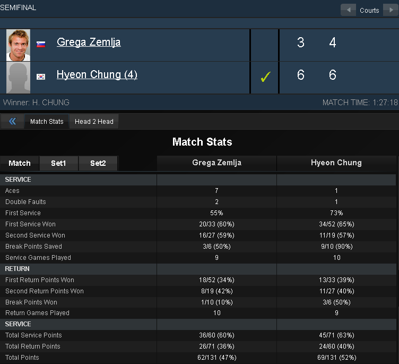Click the Grega Zemlja column header
Image resolution: width=399 pixels, height=364 pixels.
coord(217,163)
